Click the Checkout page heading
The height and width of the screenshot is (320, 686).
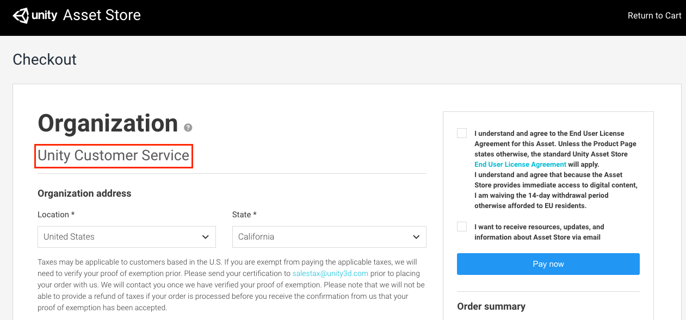tap(45, 59)
